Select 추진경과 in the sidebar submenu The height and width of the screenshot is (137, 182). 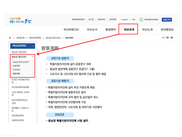click(16, 69)
